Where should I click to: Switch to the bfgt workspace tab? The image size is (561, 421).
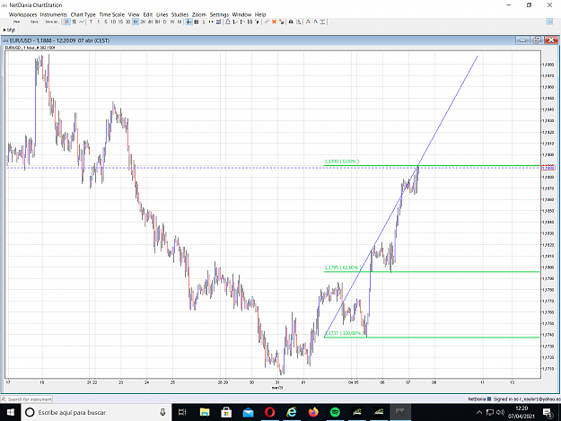coord(9,30)
